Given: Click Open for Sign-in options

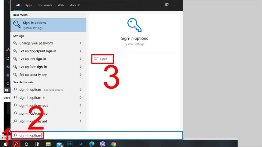Looking at the screenshot, I should click(103, 59).
